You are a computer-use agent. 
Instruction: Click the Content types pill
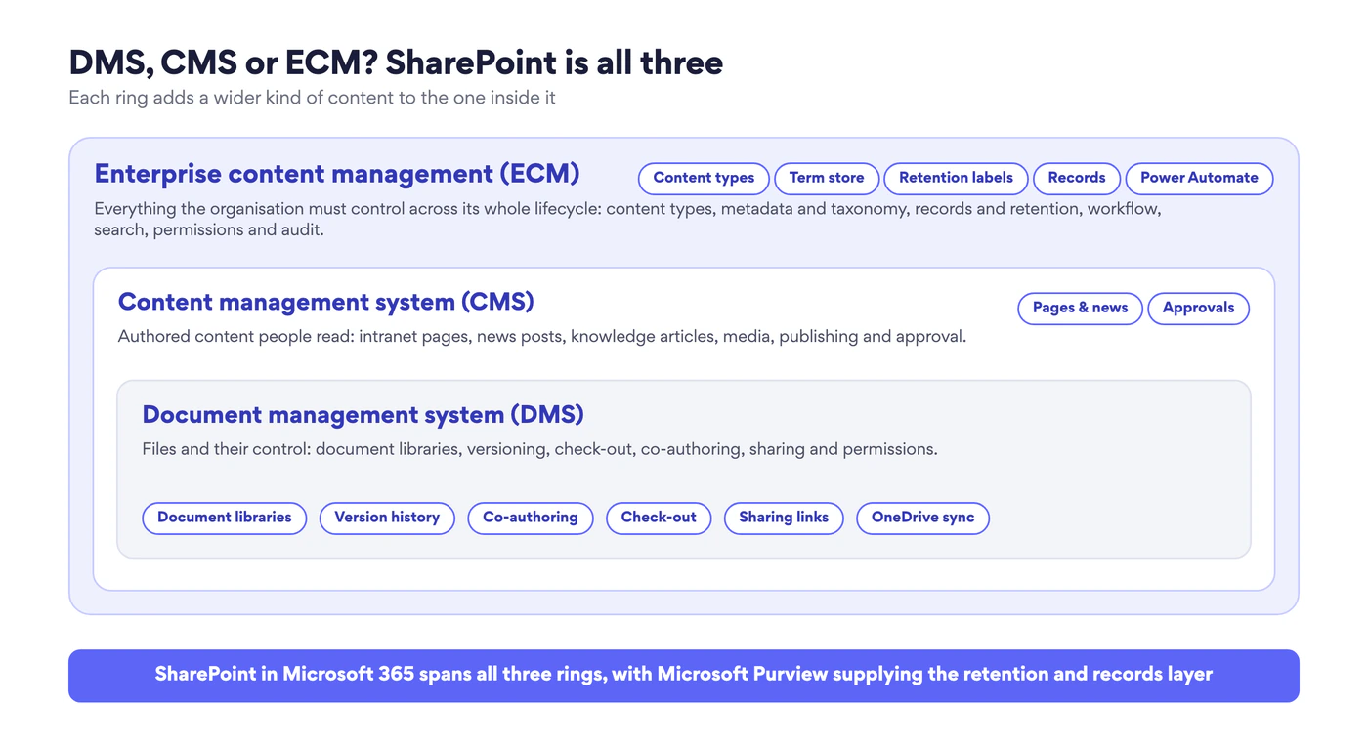(704, 179)
